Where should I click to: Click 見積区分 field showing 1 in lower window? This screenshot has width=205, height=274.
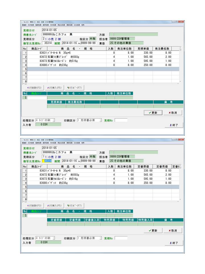pyautogui.click(x=43, y=157)
